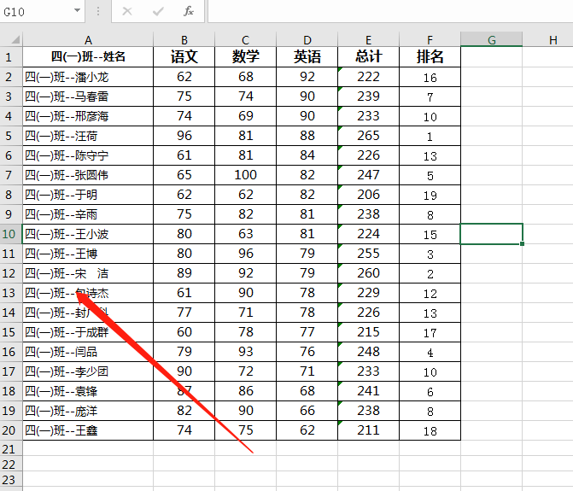The height and width of the screenshot is (491, 573).
Task: Click total 241 in 袁锋 row
Action: click(x=368, y=391)
